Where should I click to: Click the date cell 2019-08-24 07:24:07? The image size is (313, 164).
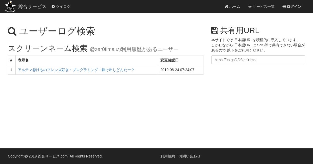pos(181,70)
